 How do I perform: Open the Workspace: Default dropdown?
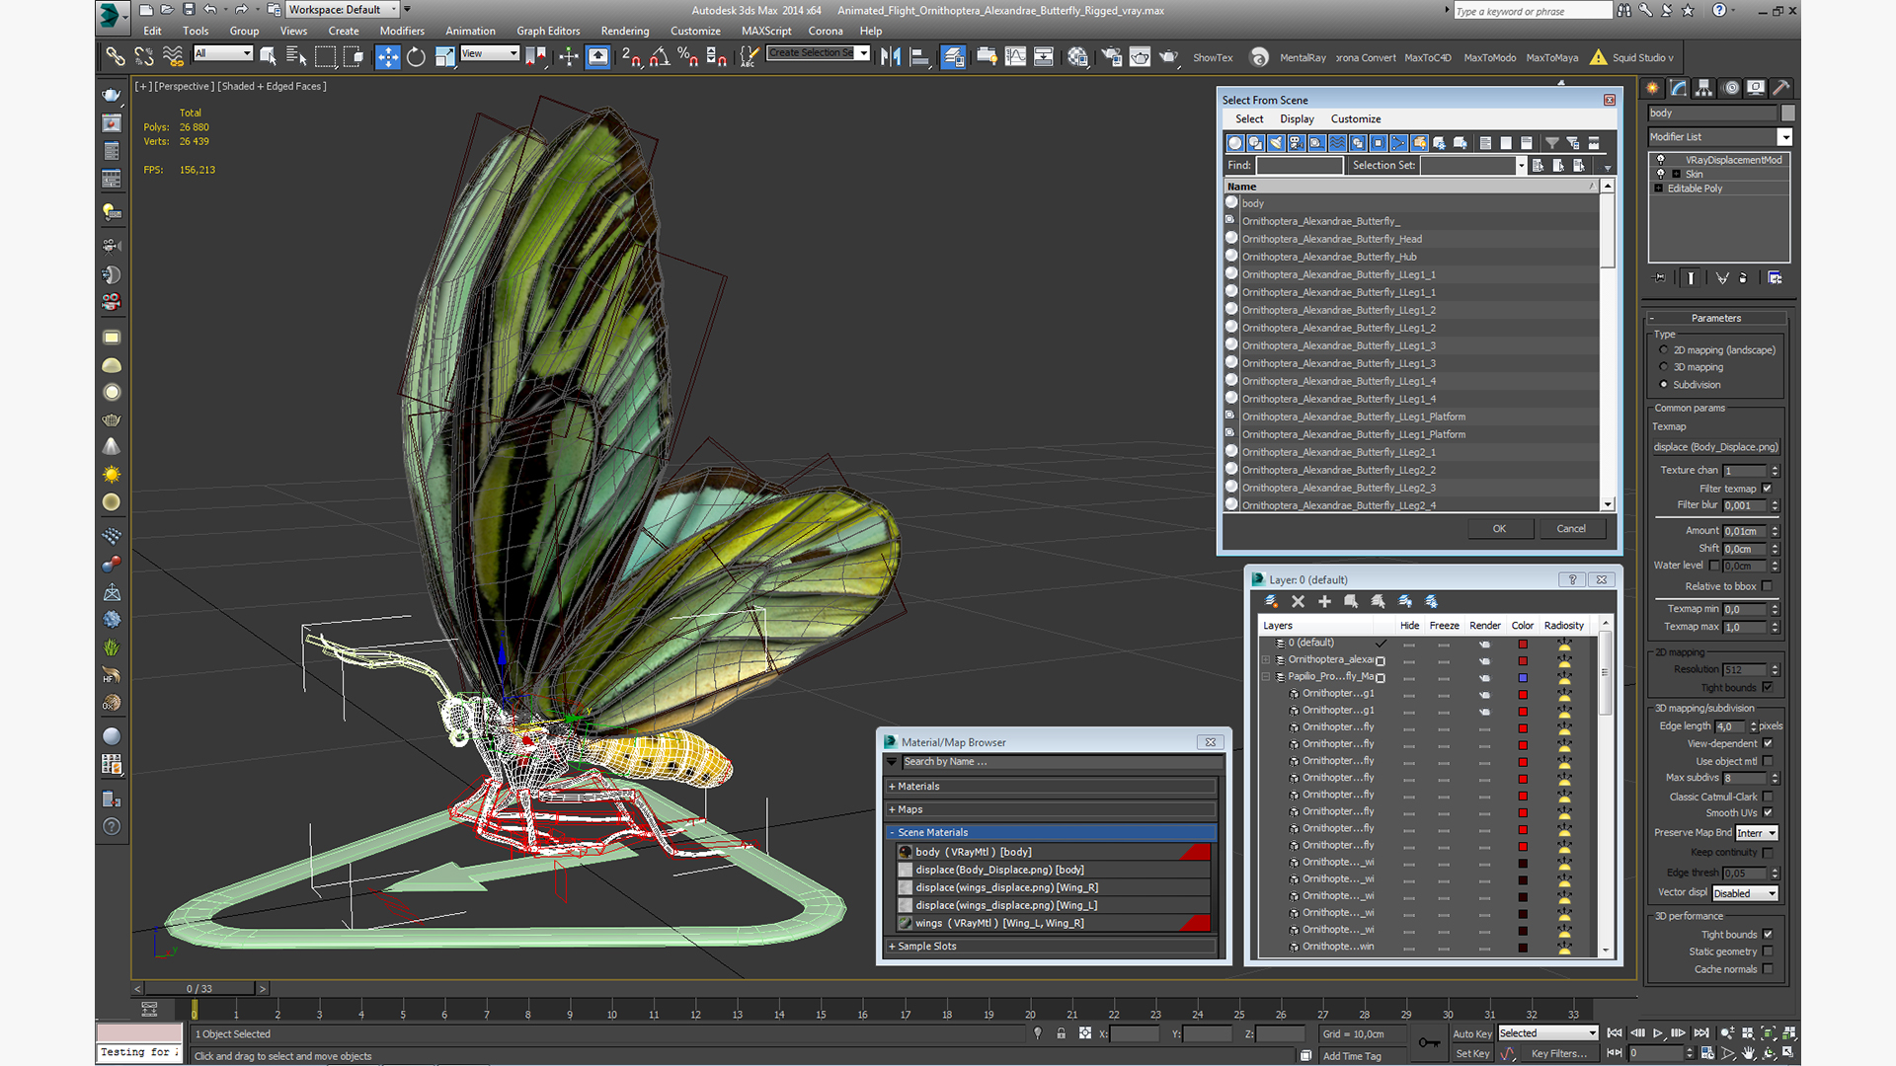343,10
